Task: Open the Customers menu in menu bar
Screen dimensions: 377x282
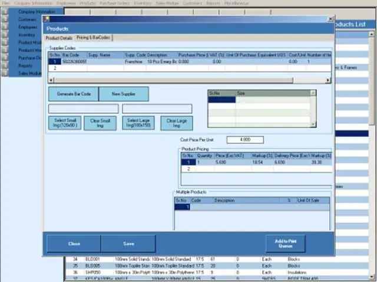Action: [x=193, y=3]
